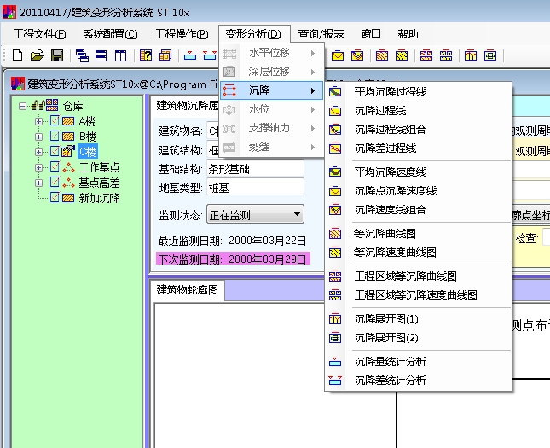Choose 平均沉降速度线 menu entry
Image resolution: width=550 pixels, height=448 pixels.
pos(418,172)
